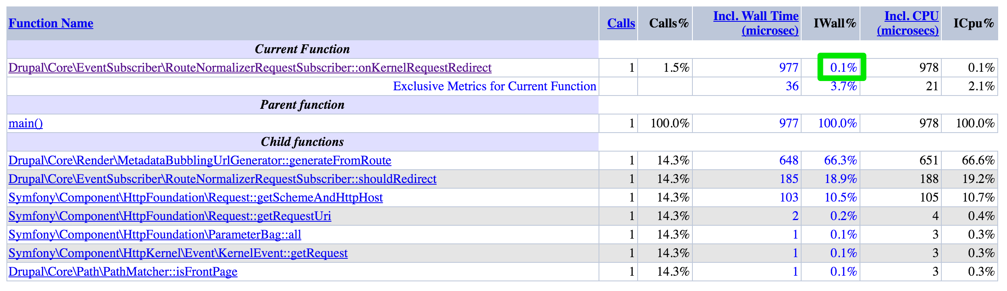Click wall time 977 in onKernelRequestRedirect row
Viewport: 1007px width, 291px height.
click(x=789, y=68)
